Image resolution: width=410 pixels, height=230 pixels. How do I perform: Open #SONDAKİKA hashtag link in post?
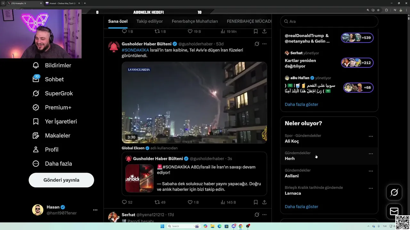click(x=135, y=50)
